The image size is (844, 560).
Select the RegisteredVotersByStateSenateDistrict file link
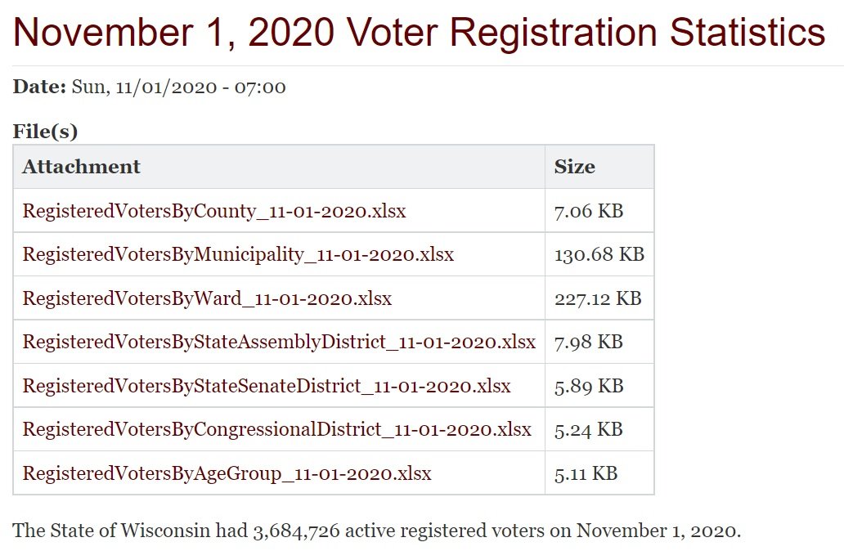(x=266, y=385)
